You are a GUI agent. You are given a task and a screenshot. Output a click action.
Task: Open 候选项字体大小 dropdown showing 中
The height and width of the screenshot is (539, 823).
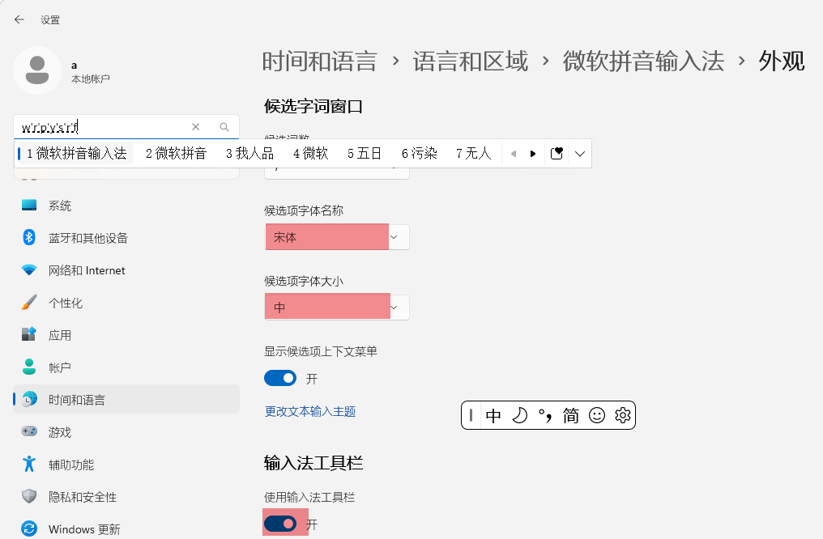pos(336,307)
